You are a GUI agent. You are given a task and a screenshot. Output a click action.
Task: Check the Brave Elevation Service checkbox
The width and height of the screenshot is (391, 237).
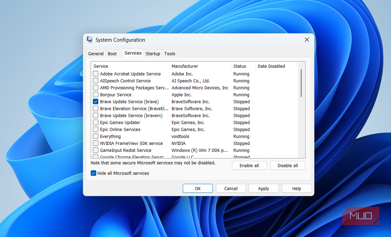click(96, 108)
